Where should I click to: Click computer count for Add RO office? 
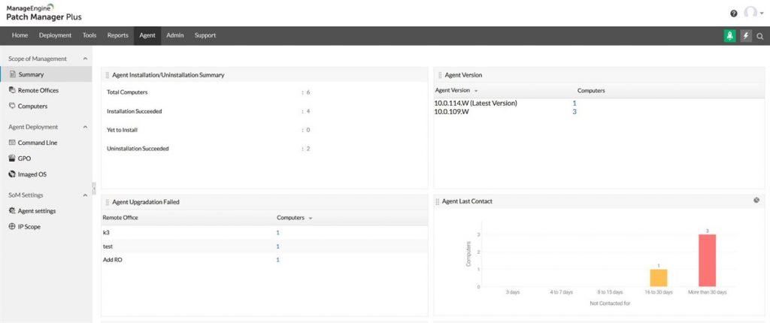click(278, 260)
